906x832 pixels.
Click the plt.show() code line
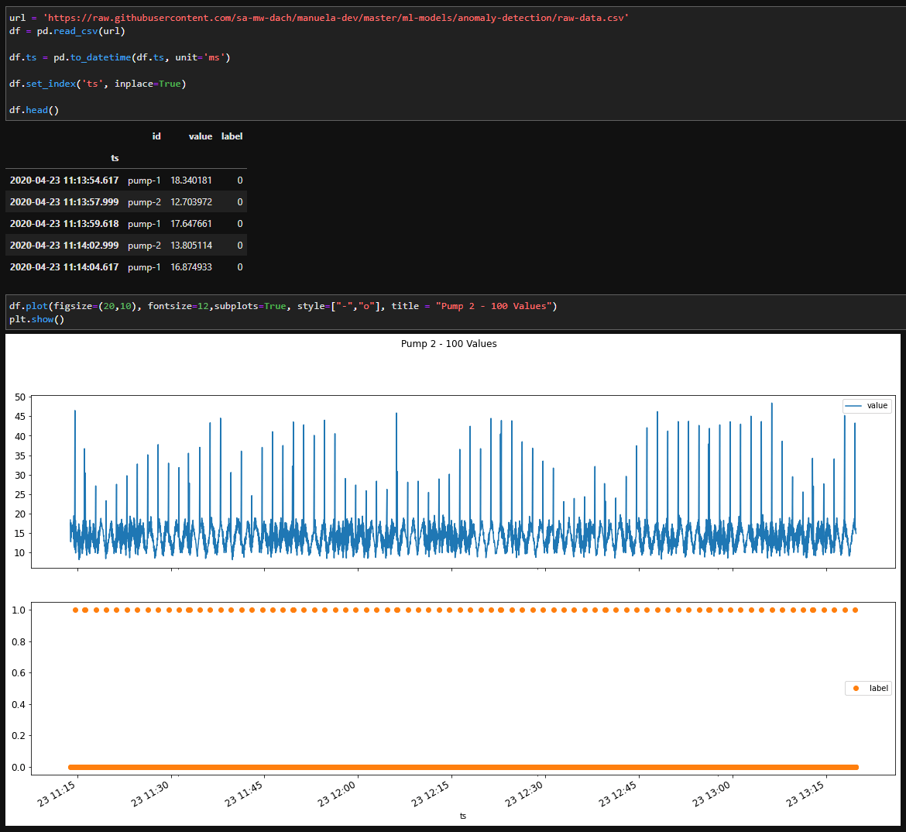point(36,319)
